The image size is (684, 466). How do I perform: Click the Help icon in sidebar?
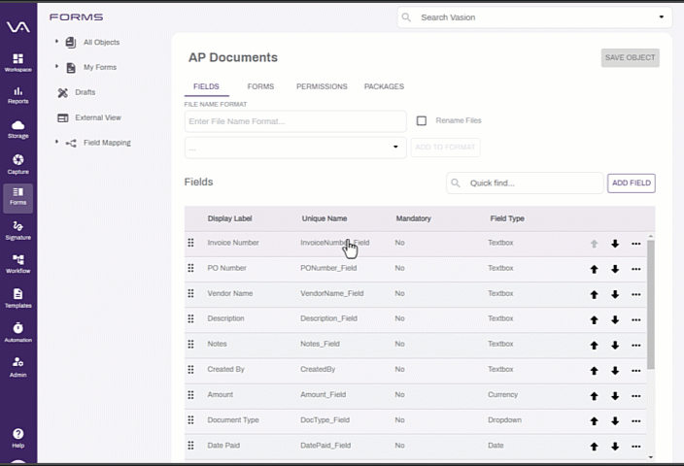tap(17, 438)
